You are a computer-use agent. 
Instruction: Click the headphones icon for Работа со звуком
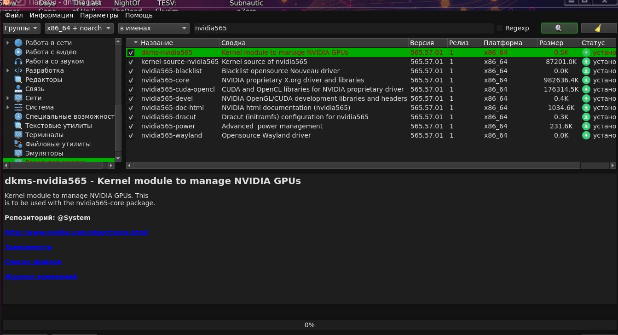tap(18, 61)
